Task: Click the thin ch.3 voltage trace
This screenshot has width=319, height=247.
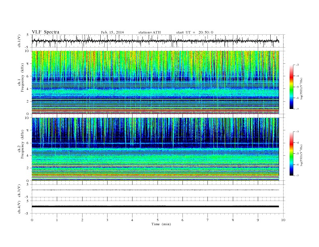Action: 155,190
